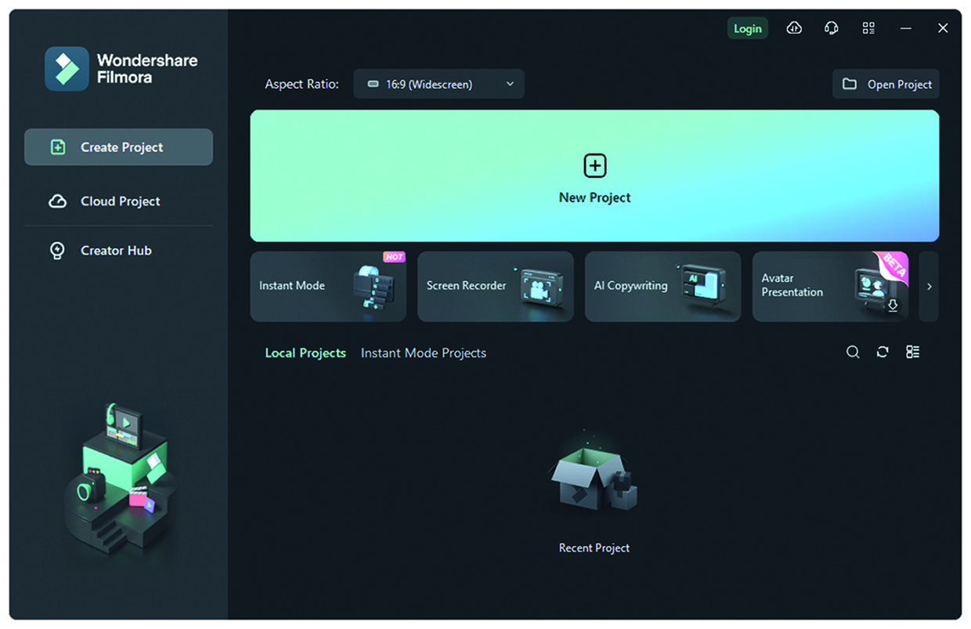Switch project list view layout icon

(x=912, y=352)
